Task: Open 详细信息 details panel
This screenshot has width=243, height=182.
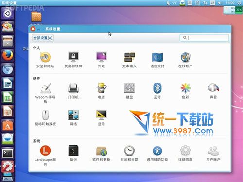Action: point(185,153)
